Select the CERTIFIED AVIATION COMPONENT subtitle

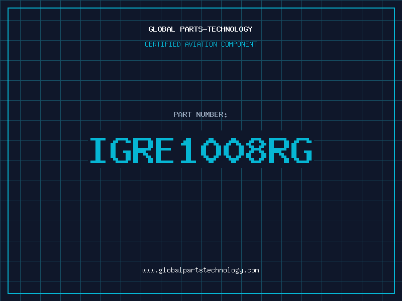[200, 44]
